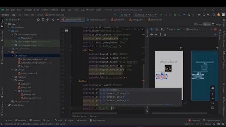This screenshot has height=127, width=226.
Task: Switch to themes.xml tab
Action: coord(156,20)
